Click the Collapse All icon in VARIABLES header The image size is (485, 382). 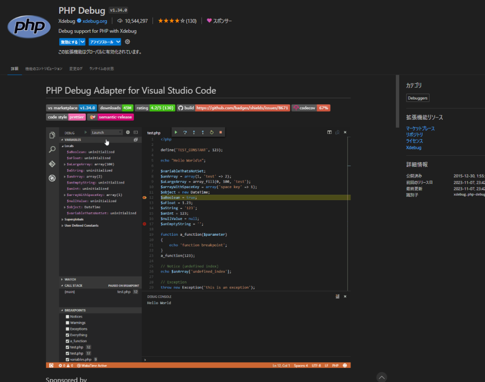click(x=135, y=140)
